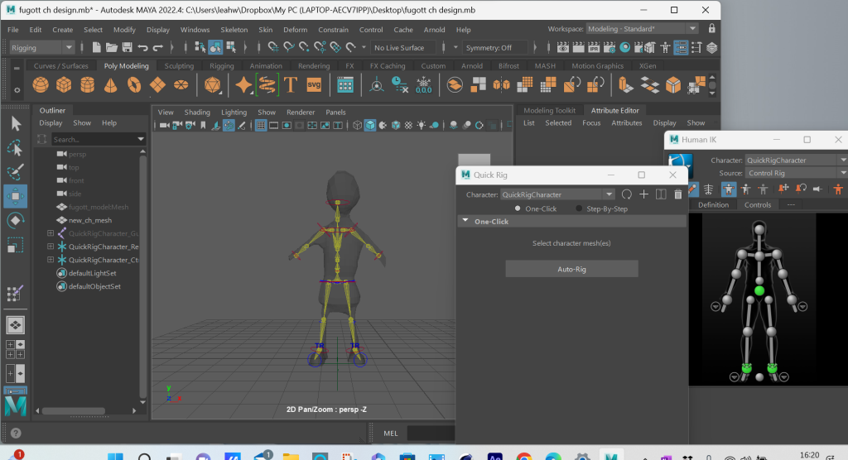Open Human IK Source dropdown
The image size is (848, 460).
coord(796,173)
